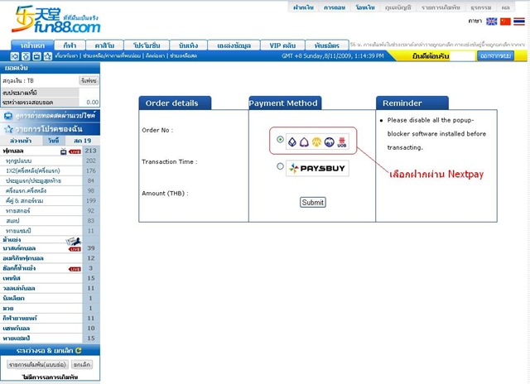Click the LIVE badge in the basketball row (39)
The width and height of the screenshot is (530, 384).
75,249
